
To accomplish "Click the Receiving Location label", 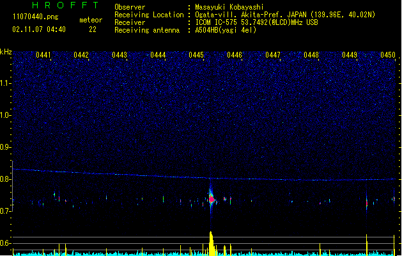I will coord(149,15).
